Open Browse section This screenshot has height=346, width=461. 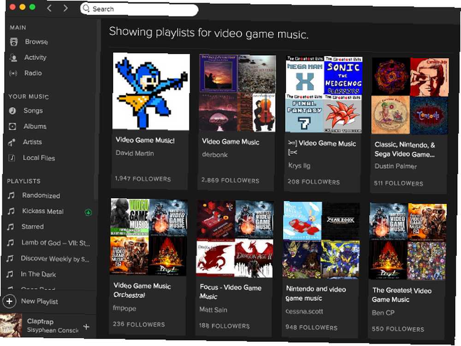(36, 42)
